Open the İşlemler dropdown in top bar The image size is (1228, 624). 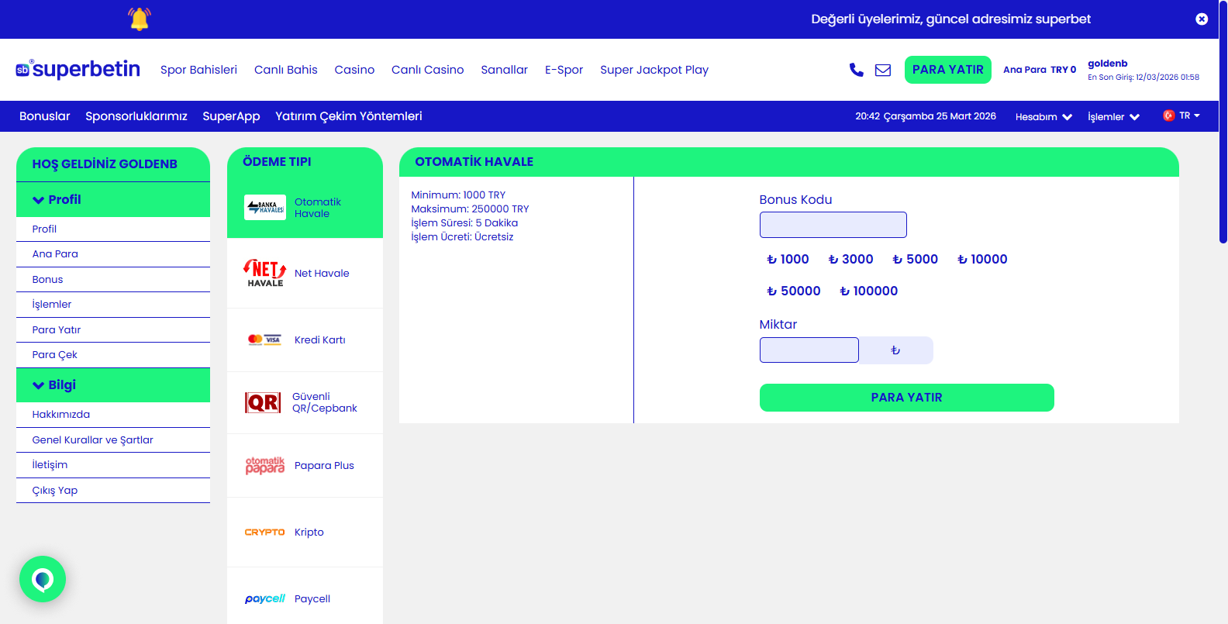[x=1113, y=116]
